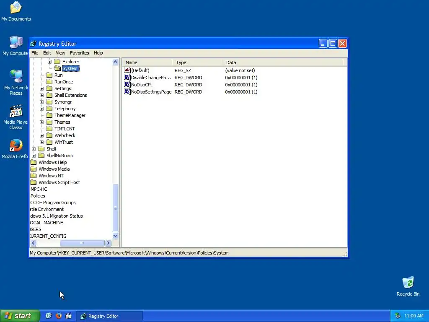This screenshot has height=322, width=429.
Task: Expand the Themes key
Action: point(41,122)
